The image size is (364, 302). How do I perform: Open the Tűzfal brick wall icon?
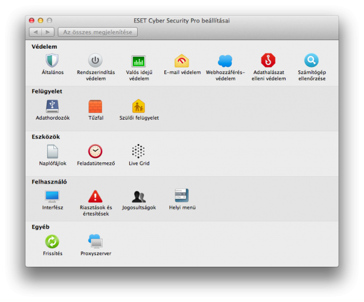coord(95,106)
